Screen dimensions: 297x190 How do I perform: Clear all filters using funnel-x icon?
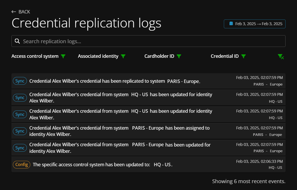[281, 57]
